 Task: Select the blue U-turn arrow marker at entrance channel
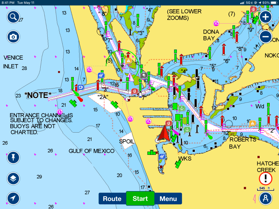click(80, 87)
